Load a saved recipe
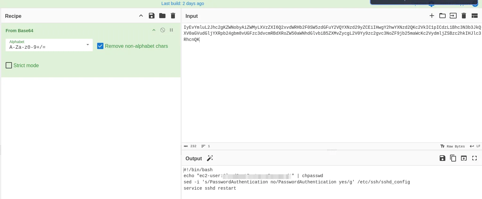Image resolution: width=482 pixels, height=199 pixels. (x=162, y=16)
